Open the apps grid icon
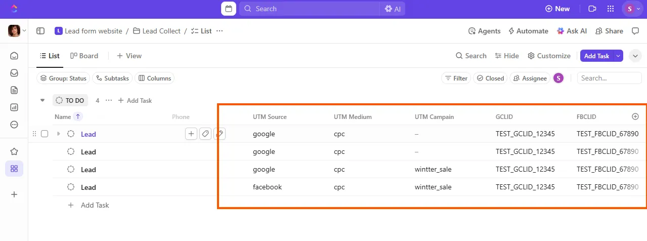 click(611, 9)
